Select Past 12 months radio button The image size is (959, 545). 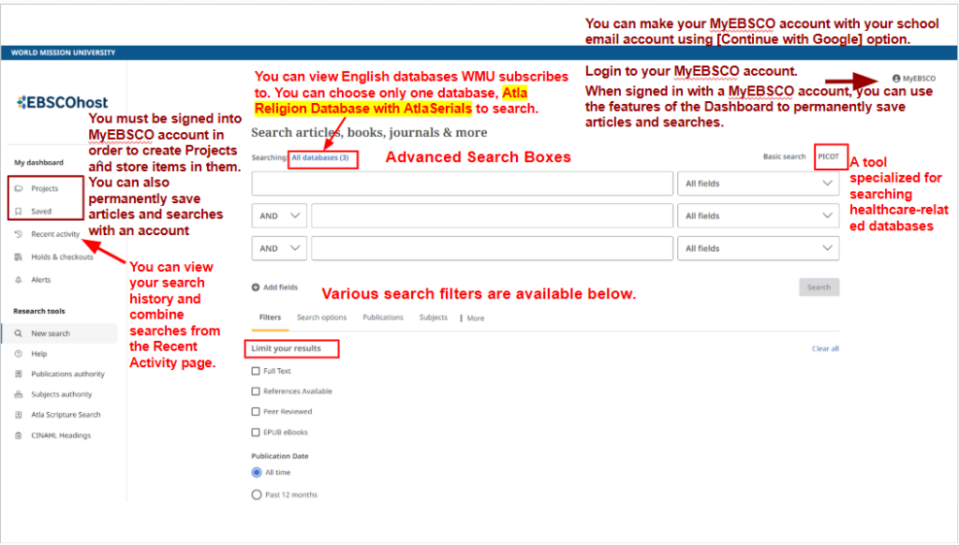(x=257, y=494)
